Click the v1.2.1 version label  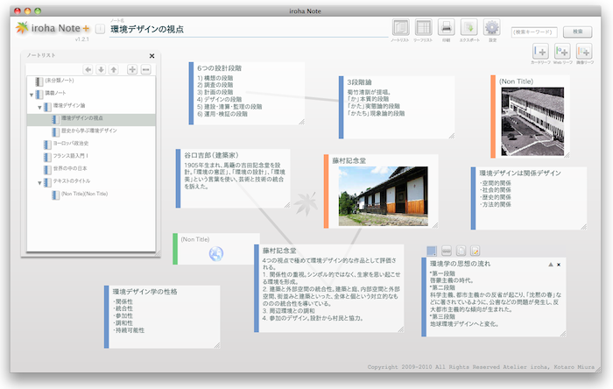pyautogui.click(x=81, y=39)
